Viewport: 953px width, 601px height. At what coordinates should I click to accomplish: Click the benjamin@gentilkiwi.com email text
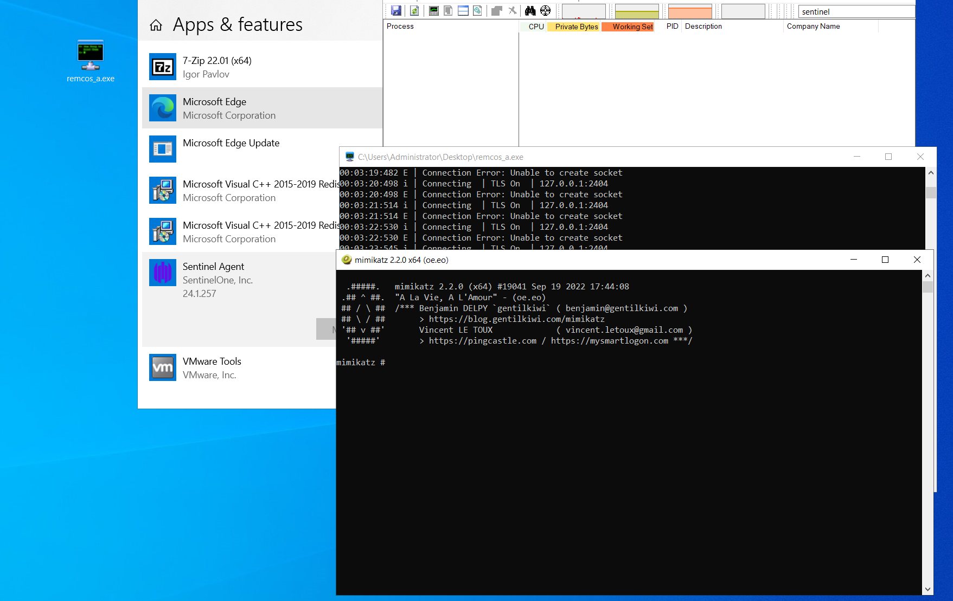[x=622, y=308]
